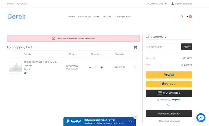Viewport: 209px width, 126px height.
Task: Click the trash icon to empty cart
Action: click(x=135, y=47)
